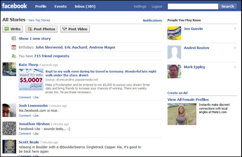Open the Profile page
242x157 pixels.
click(x=41, y=6)
